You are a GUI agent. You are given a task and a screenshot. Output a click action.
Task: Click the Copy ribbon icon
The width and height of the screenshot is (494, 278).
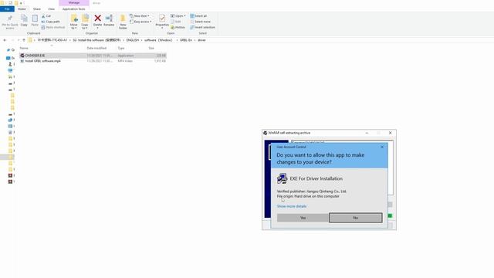pyautogui.click(x=24, y=19)
